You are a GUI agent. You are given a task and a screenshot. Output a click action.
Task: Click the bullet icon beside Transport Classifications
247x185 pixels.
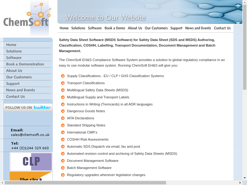(x=63, y=83)
